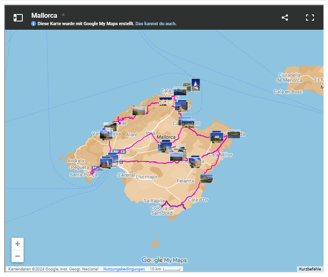The height and width of the screenshot is (277, 328).
Task: Open the beach photo at Can Picafort
Action: click(x=188, y=123)
